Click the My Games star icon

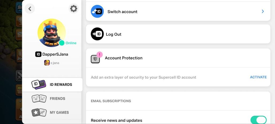point(39,113)
